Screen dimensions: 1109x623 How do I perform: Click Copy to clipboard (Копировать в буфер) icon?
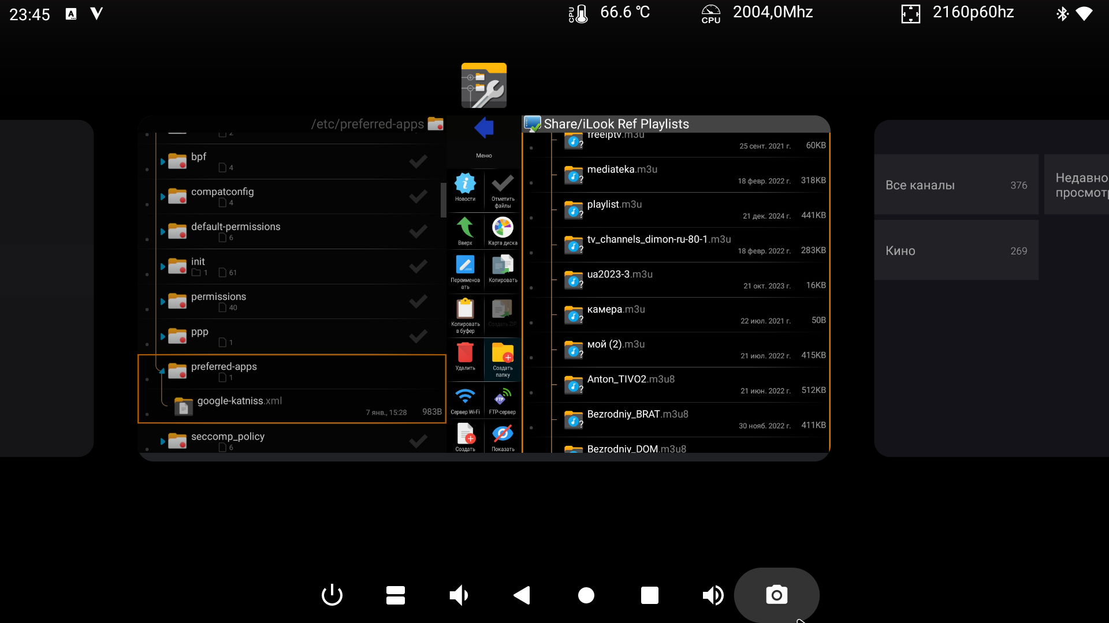coord(465,309)
